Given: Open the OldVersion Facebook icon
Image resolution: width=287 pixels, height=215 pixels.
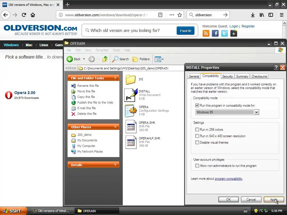Looking at the screenshot, I should (x=215, y=34).
